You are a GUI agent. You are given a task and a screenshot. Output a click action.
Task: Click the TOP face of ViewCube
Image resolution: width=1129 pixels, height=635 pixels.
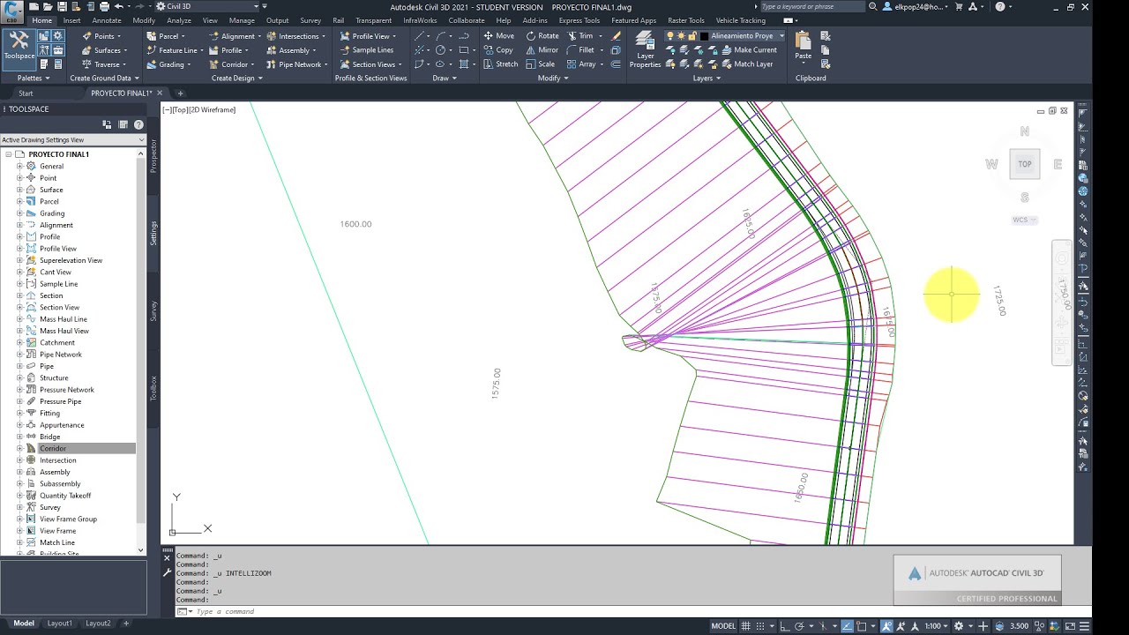pyautogui.click(x=1024, y=164)
